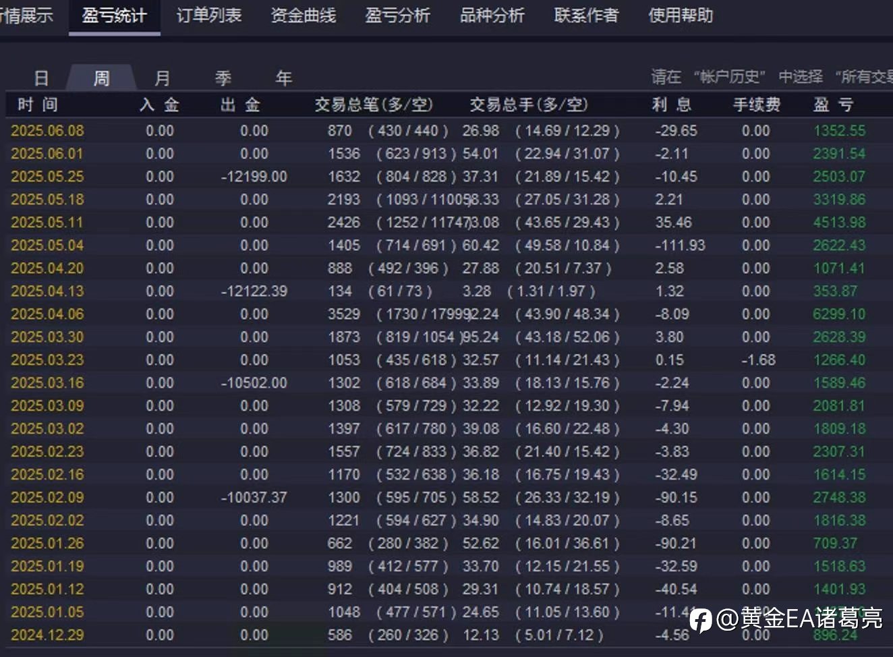This screenshot has height=657, width=893.
Task: Switch statistics period to 季
Action: click(223, 78)
